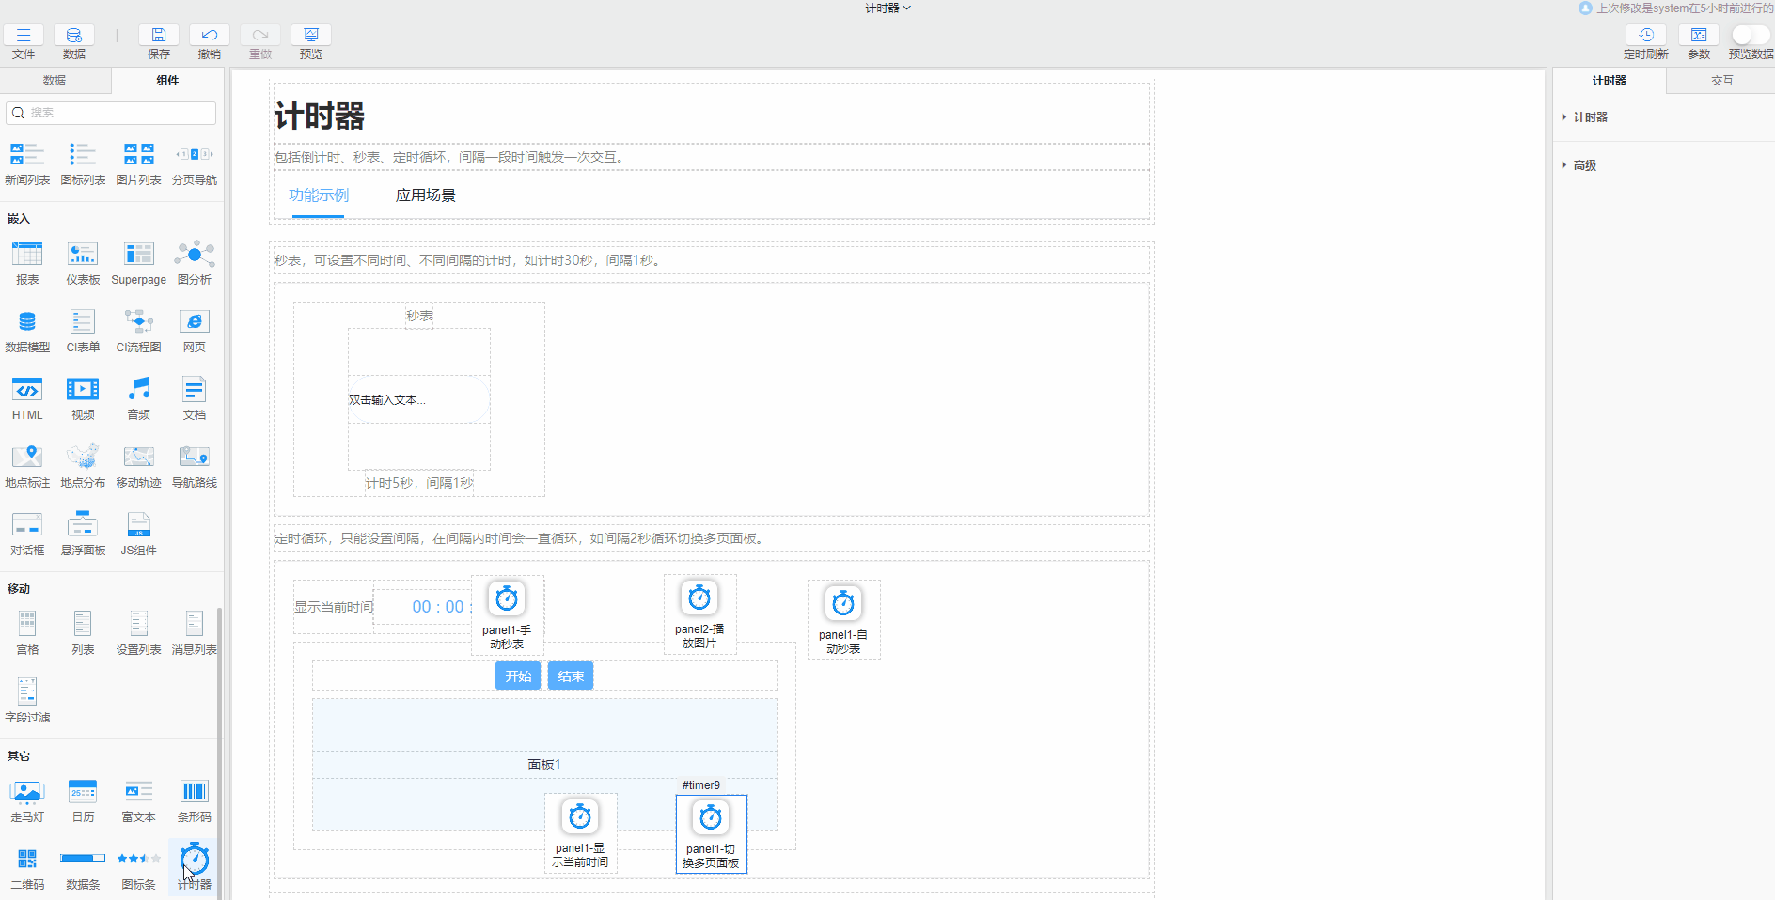Click the 定时刷新 scheduled refresh icon

pos(1645,36)
